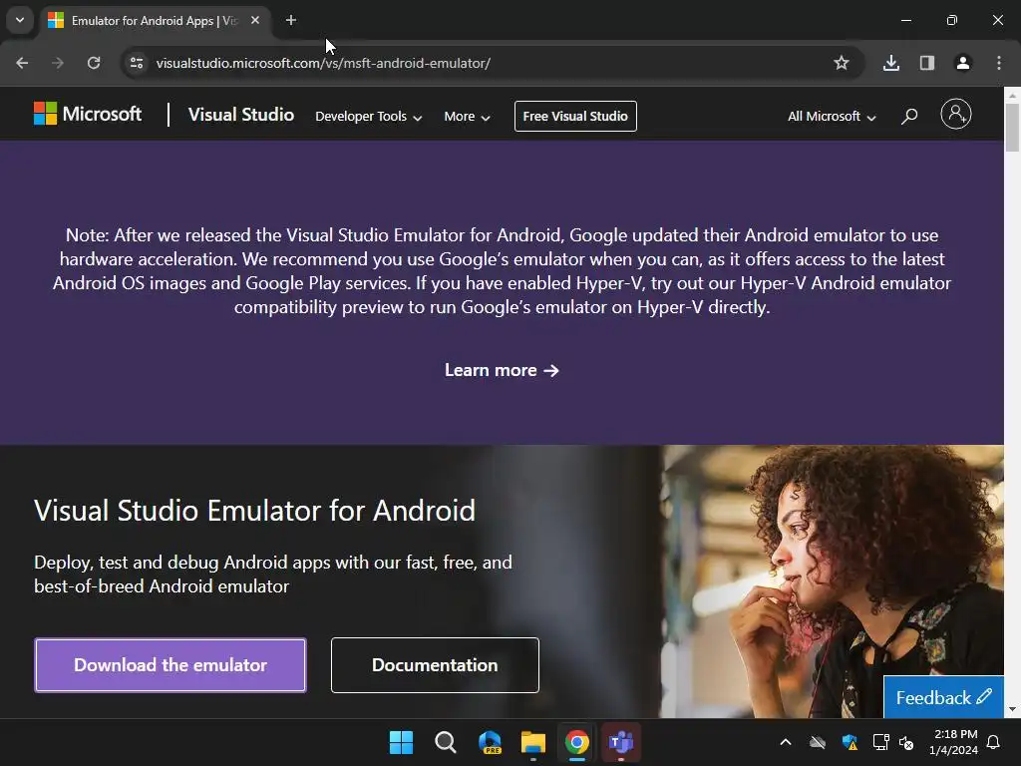Screen dimensions: 1021x766
Task: Follow the Learn more link
Action: pyautogui.click(x=502, y=370)
